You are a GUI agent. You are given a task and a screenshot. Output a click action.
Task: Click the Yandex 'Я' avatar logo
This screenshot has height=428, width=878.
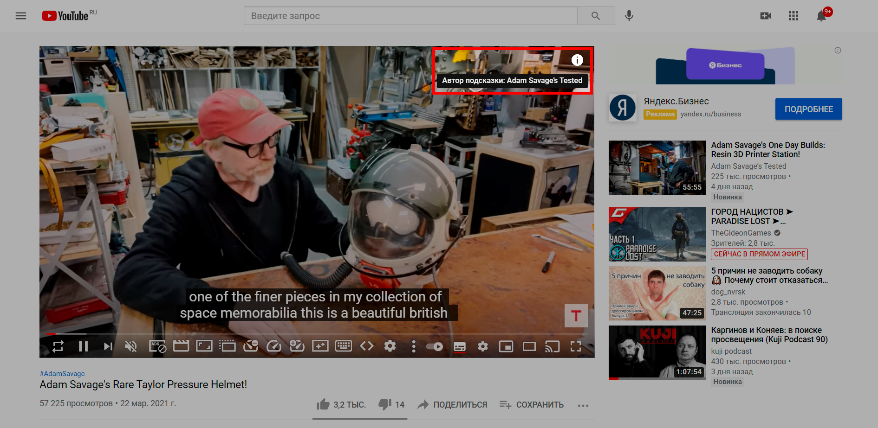(x=623, y=108)
